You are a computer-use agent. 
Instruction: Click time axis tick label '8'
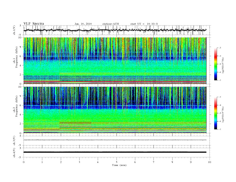click(172, 162)
